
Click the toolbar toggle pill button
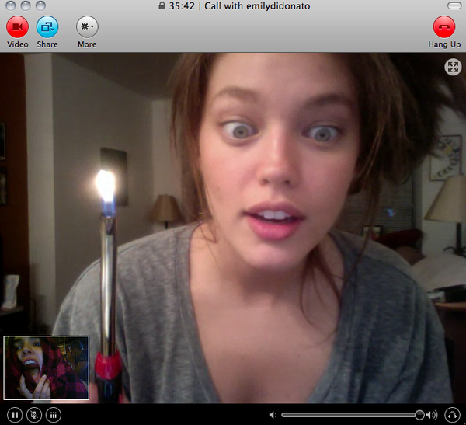(454, 5)
